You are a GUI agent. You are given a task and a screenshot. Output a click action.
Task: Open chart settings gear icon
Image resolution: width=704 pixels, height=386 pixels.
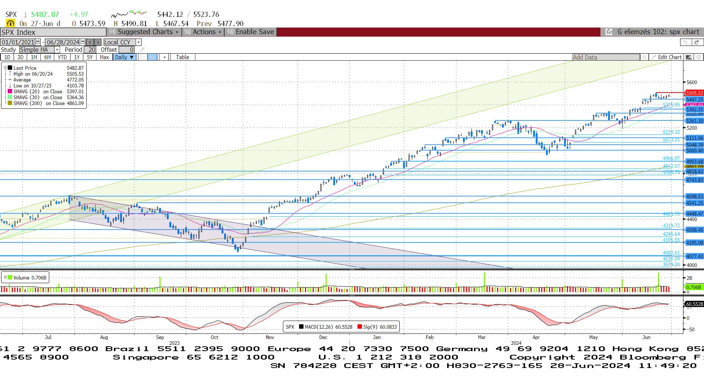[x=698, y=57]
